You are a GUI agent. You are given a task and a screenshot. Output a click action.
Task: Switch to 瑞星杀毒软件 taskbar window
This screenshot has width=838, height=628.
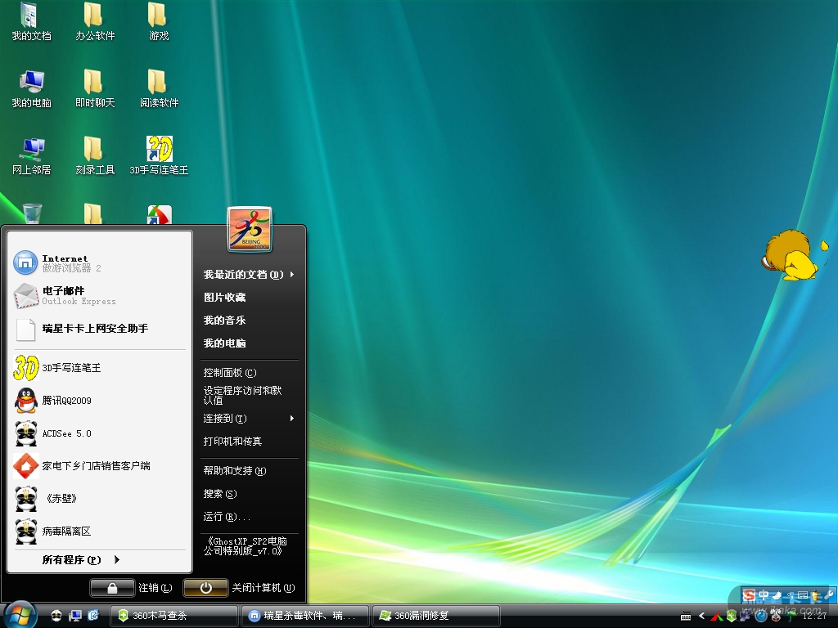305,616
